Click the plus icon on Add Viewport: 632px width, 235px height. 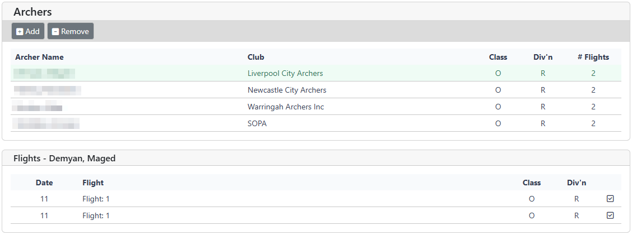(20, 32)
